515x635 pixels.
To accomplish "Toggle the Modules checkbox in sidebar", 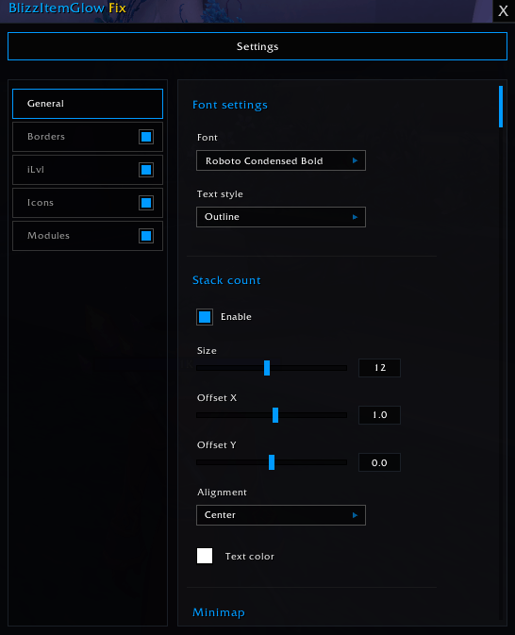I will coord(146,236).
